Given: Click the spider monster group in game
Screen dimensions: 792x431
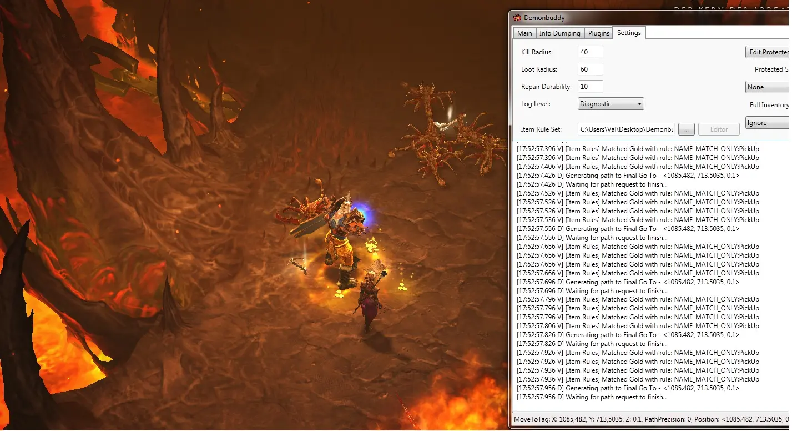Looking at the screenshot, I should [x=448, y=134].
